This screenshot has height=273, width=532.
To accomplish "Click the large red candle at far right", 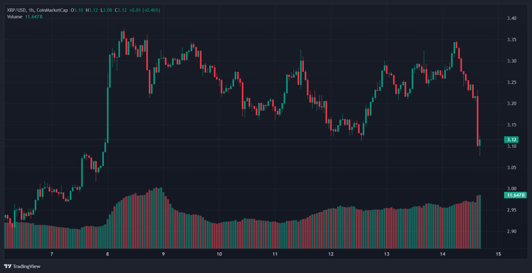I will (478, 121).
